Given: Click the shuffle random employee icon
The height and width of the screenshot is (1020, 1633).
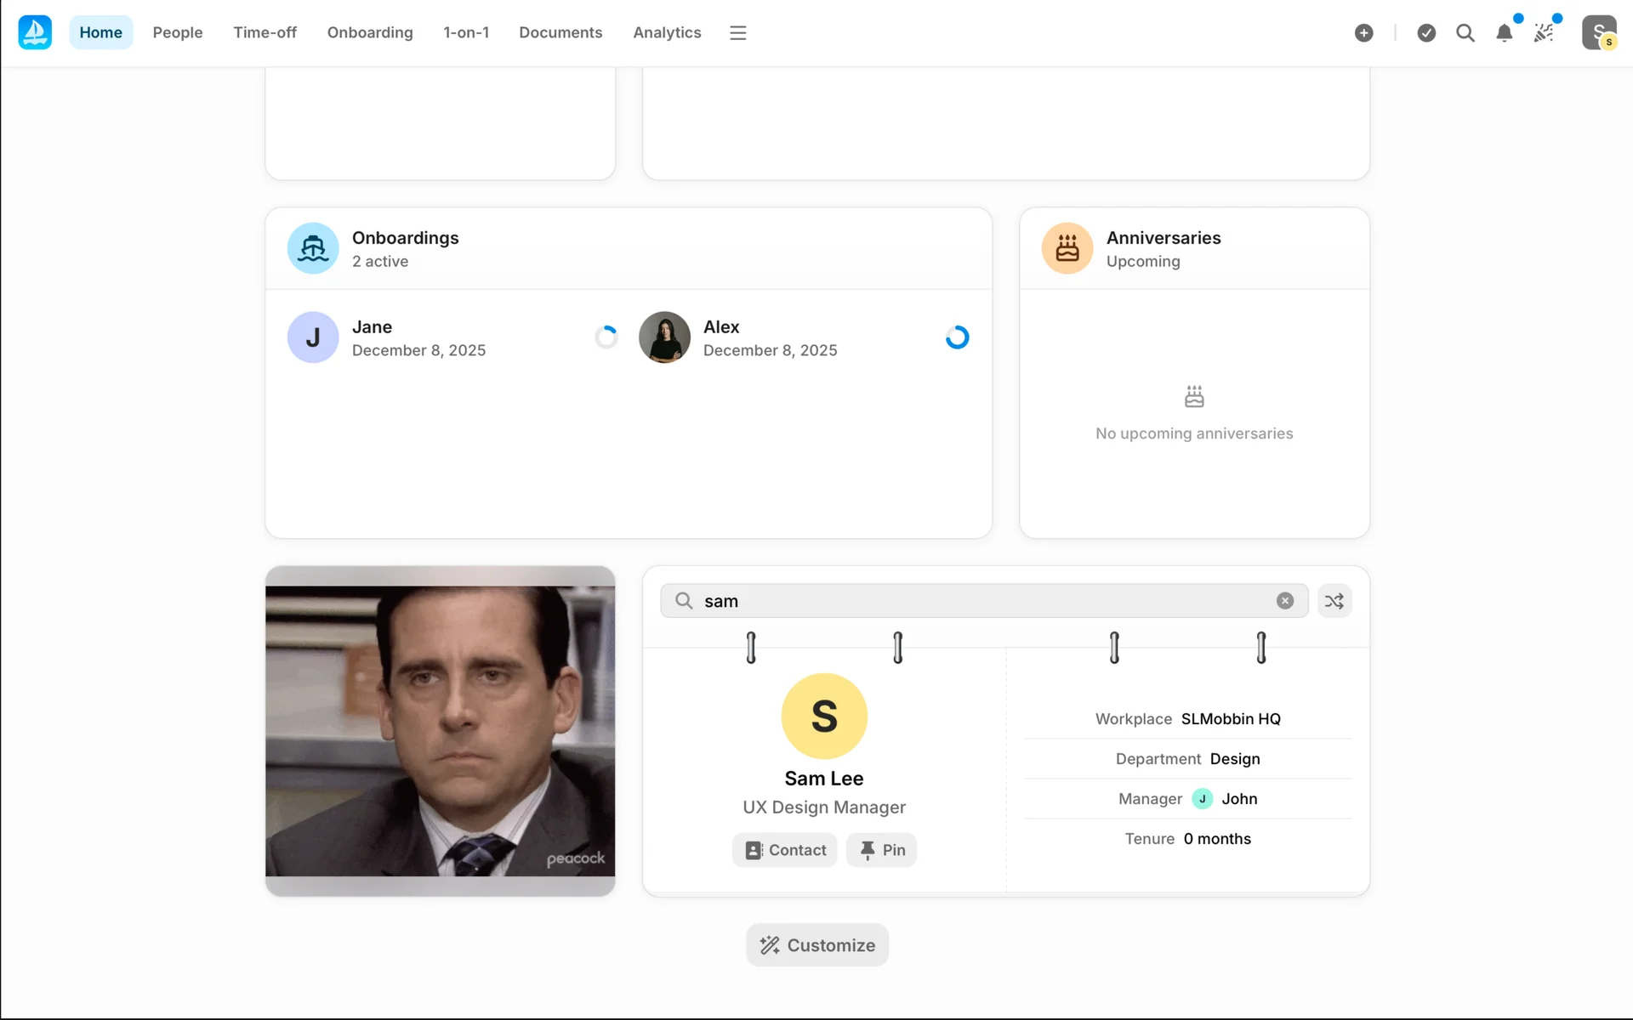Looking at the screenshot, I should (1334, 601).
